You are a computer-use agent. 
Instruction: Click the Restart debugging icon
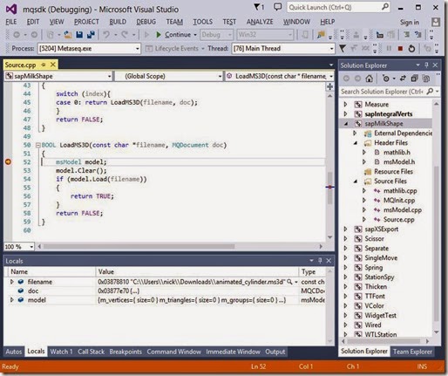point(411,49)
